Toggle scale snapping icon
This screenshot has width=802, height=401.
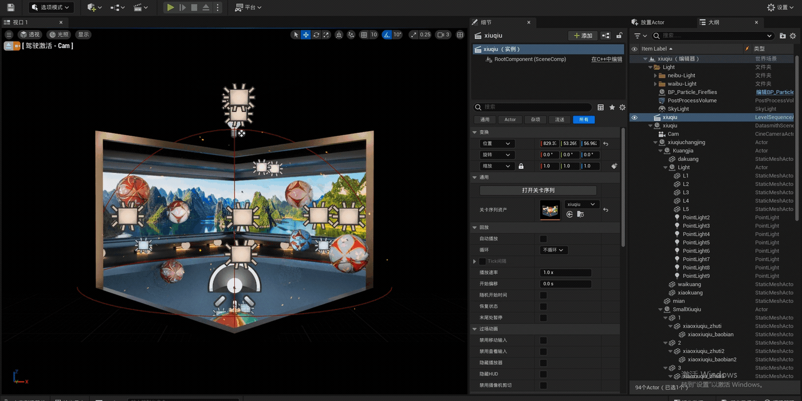413,35
